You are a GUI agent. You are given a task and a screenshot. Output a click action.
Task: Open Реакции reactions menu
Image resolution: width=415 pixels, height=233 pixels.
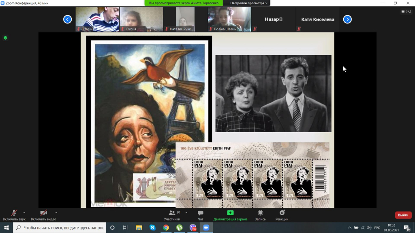[282, 215]
